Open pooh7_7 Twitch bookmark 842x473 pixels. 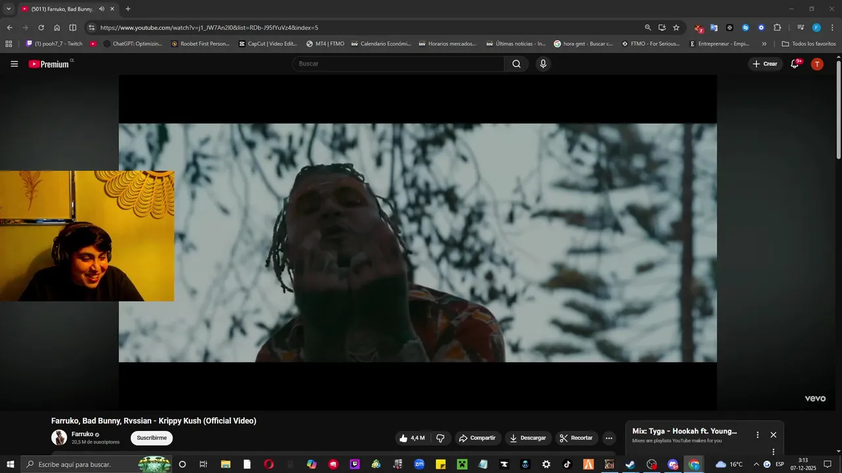[x=54, y=44]
